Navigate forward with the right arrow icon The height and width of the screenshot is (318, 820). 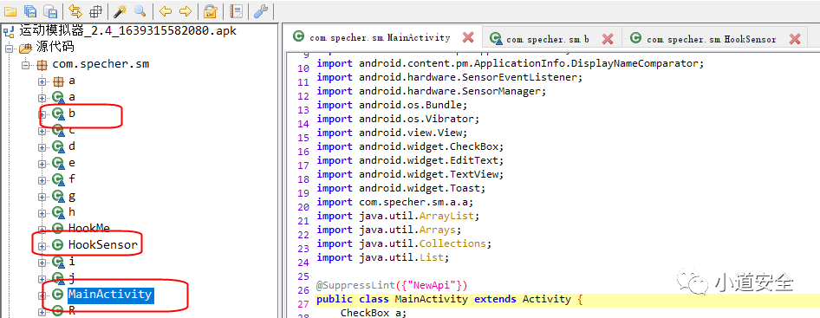tap(185, 10)
